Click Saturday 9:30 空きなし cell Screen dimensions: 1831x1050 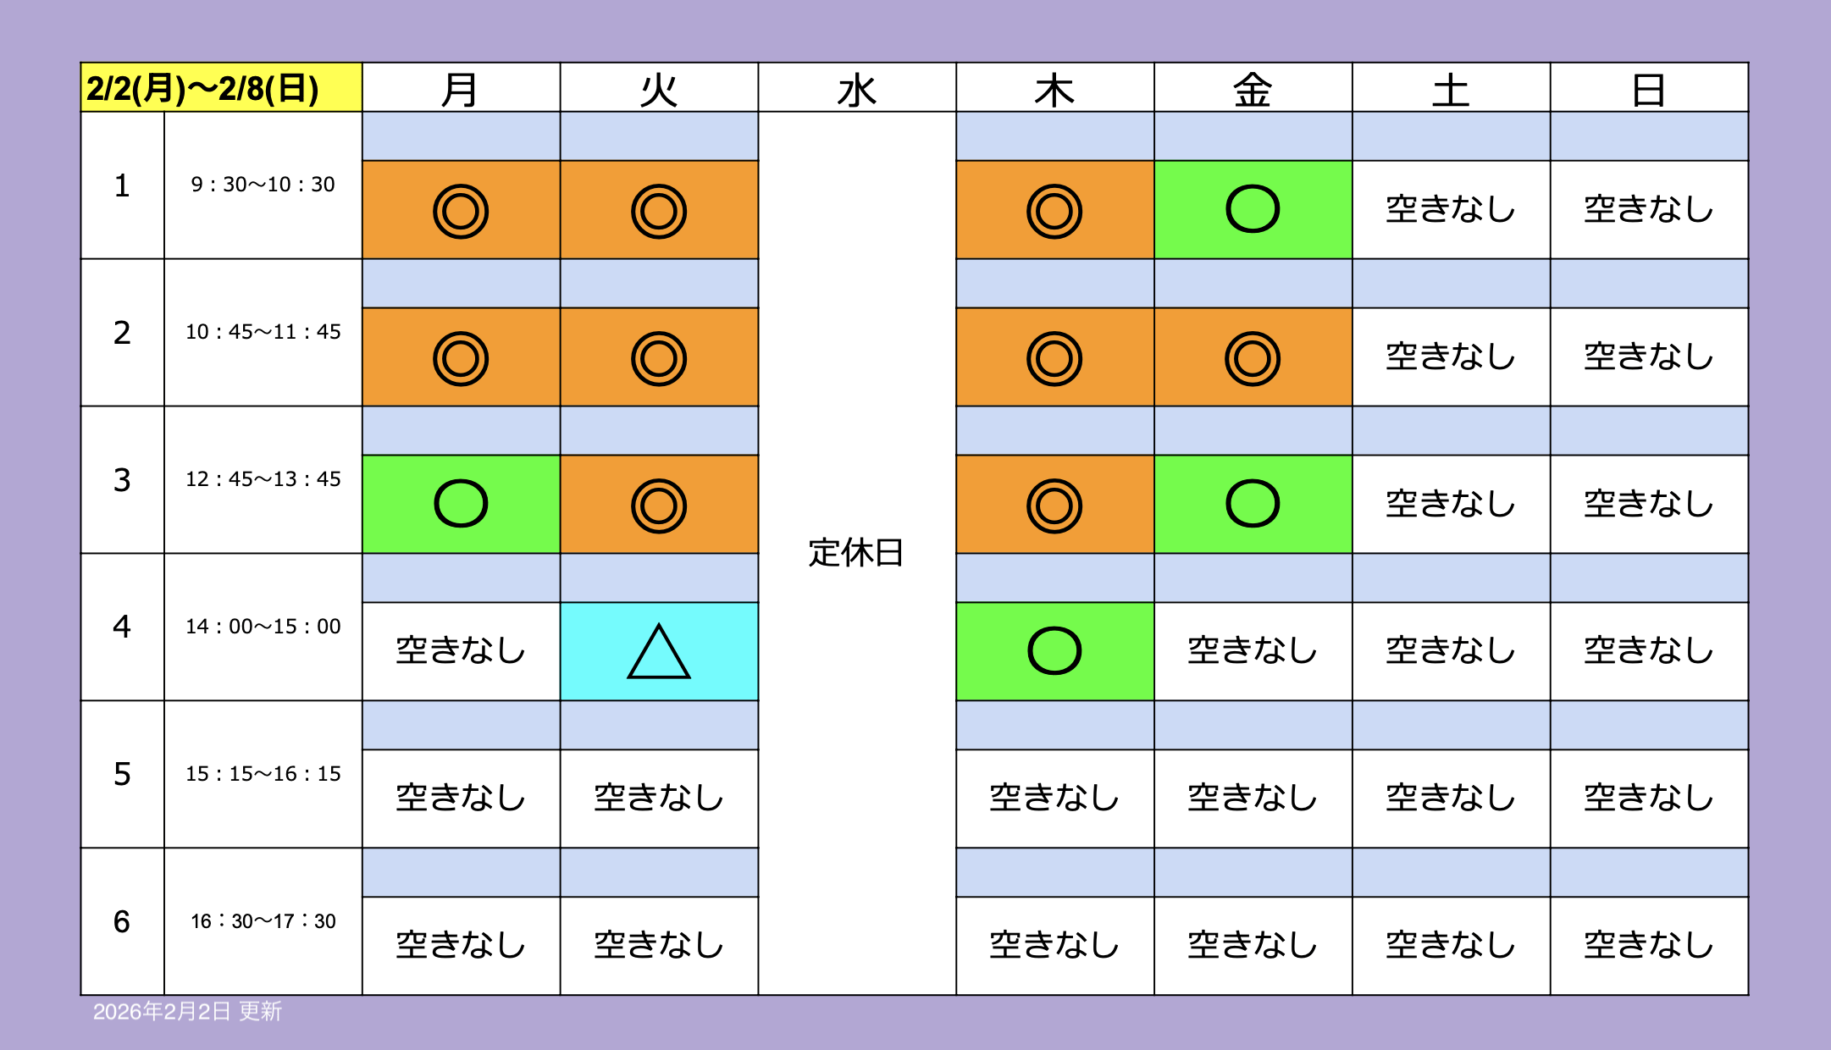pyautogui.click(x=1451, y=209)
